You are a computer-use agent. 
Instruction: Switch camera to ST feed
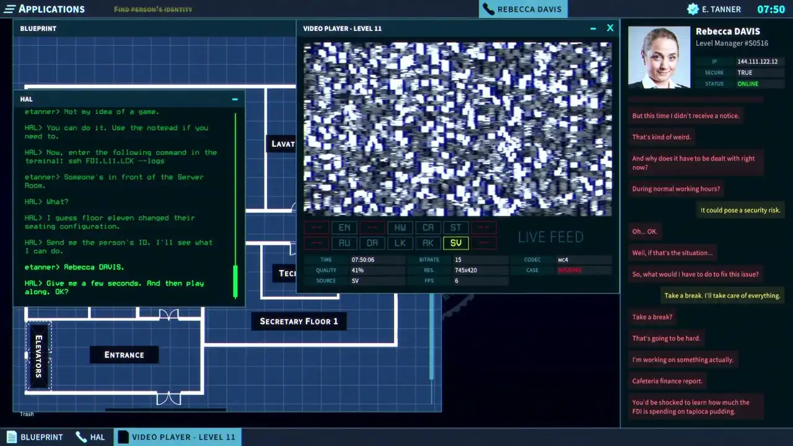pyautogui.click(x=456, y=227)
